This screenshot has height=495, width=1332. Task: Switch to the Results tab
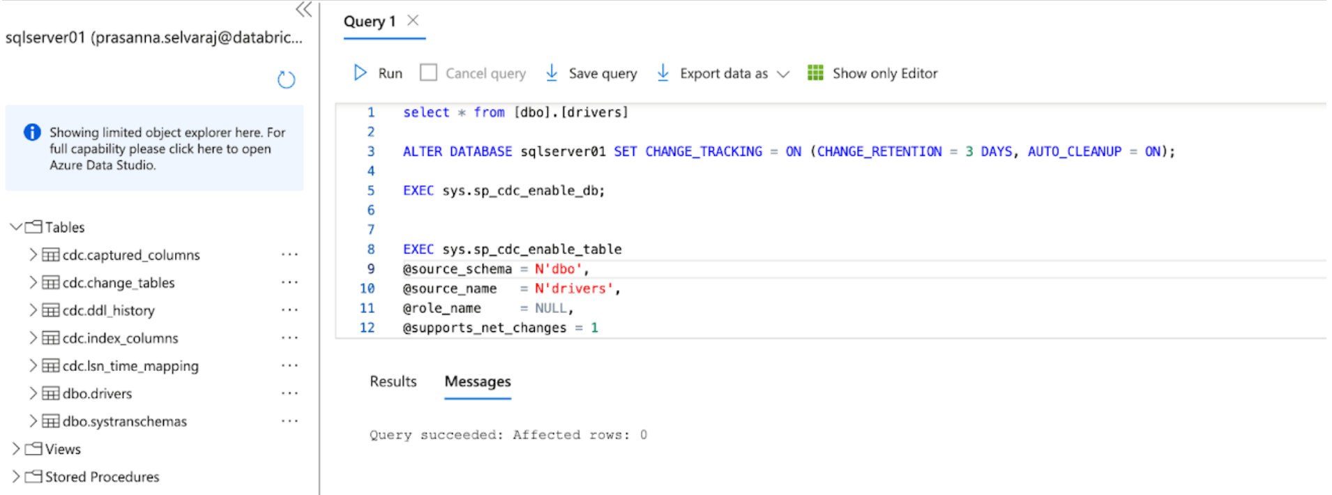393,381
